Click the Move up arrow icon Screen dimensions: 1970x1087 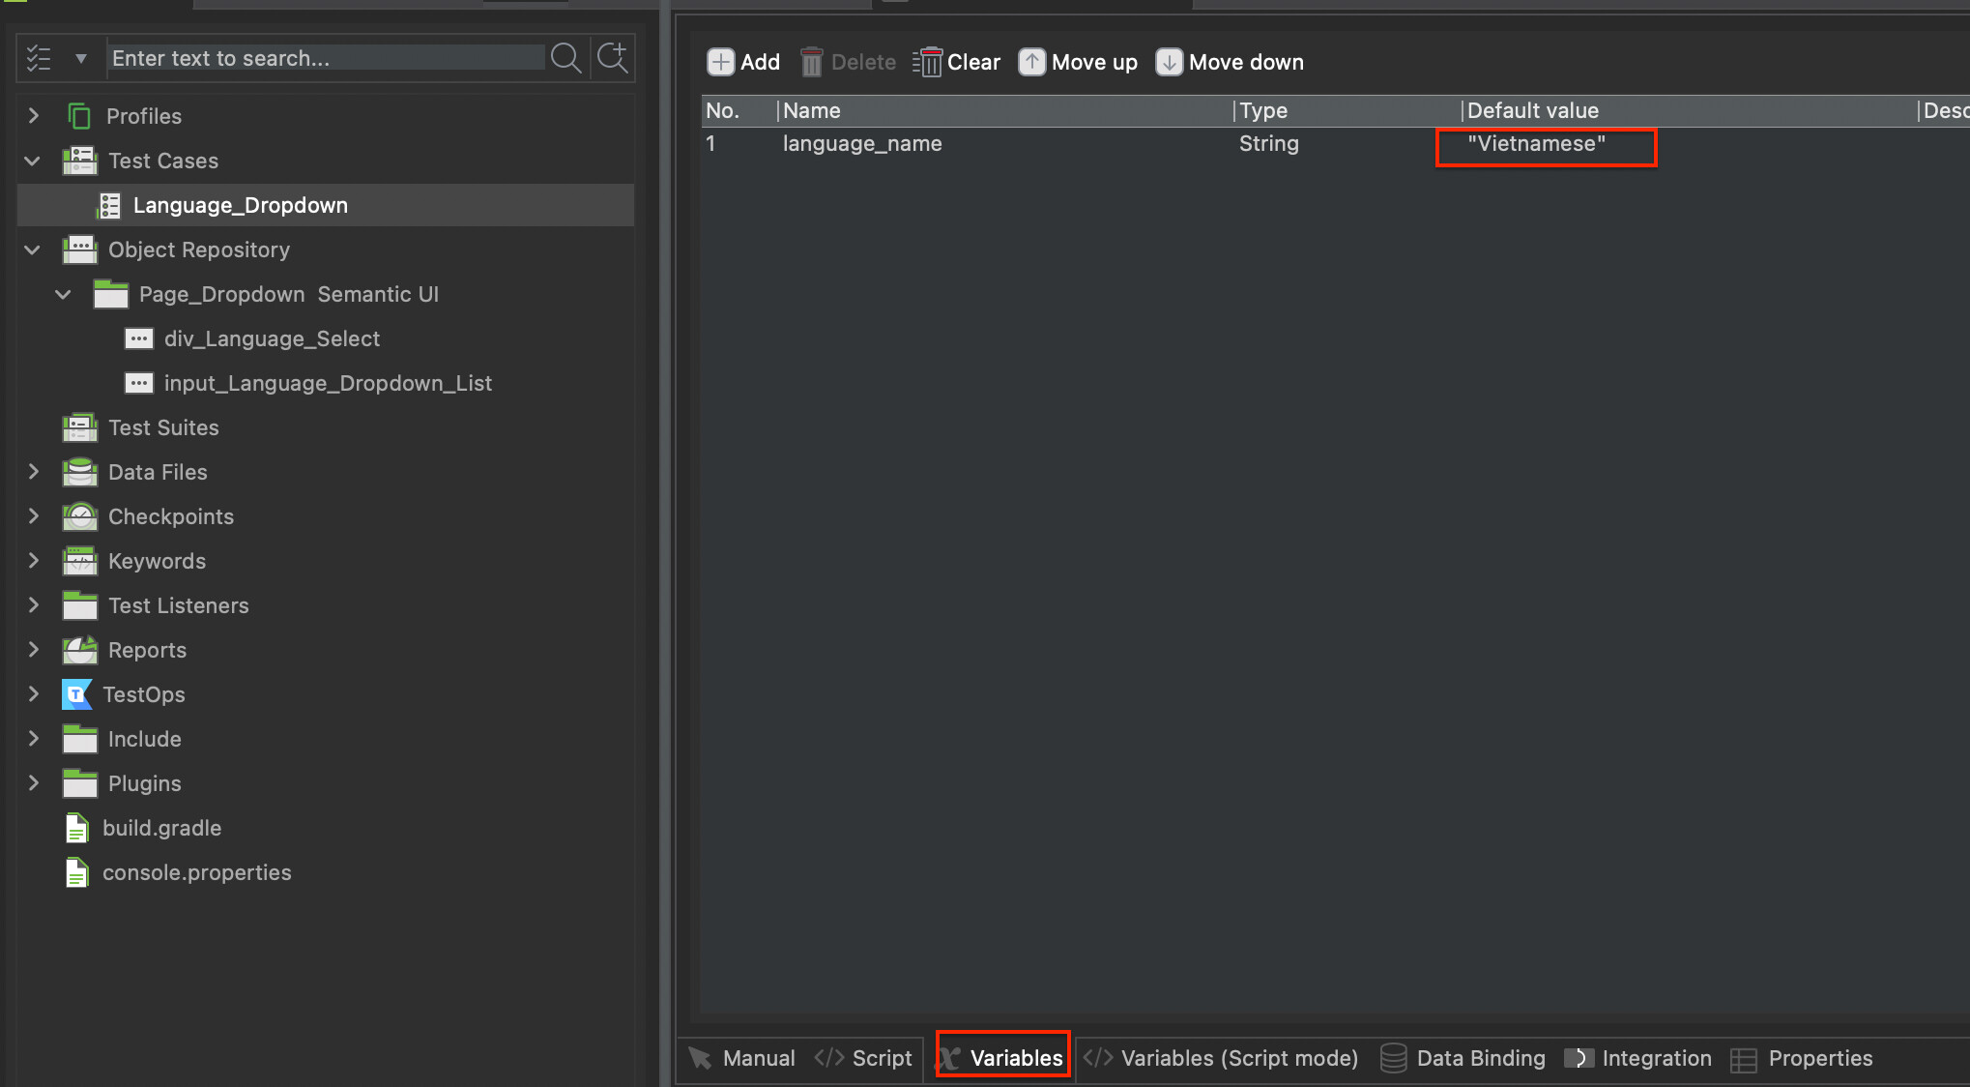[1032, 61]
